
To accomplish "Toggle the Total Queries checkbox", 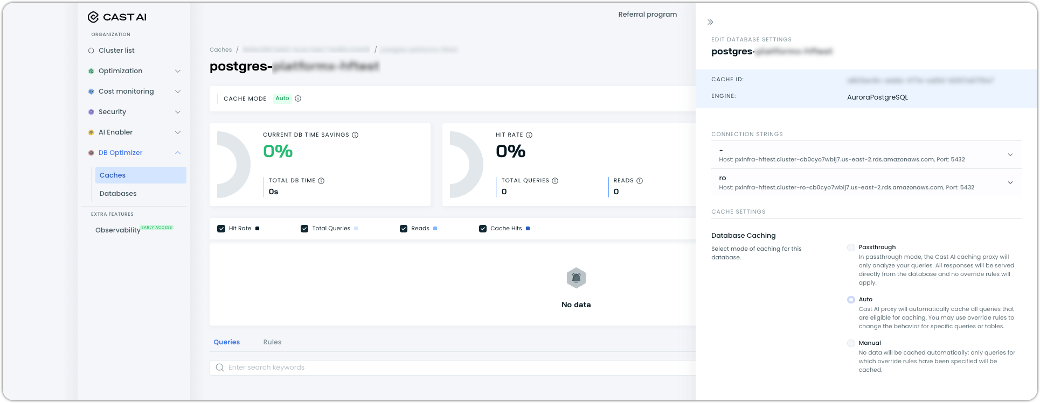I will point(304,229).
